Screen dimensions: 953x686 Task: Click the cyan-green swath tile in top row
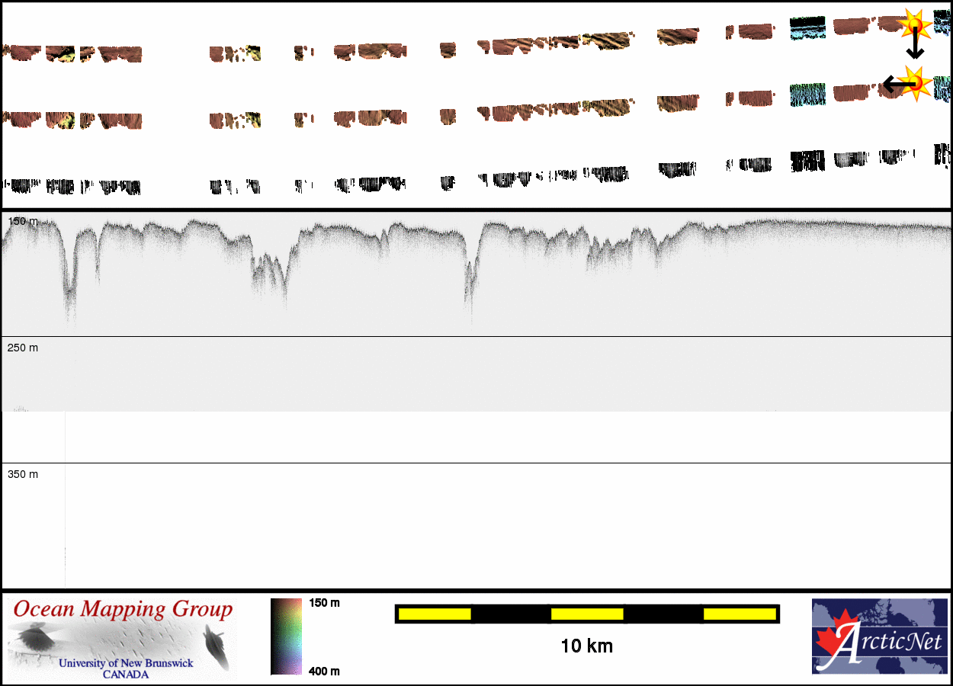(807, 28)
